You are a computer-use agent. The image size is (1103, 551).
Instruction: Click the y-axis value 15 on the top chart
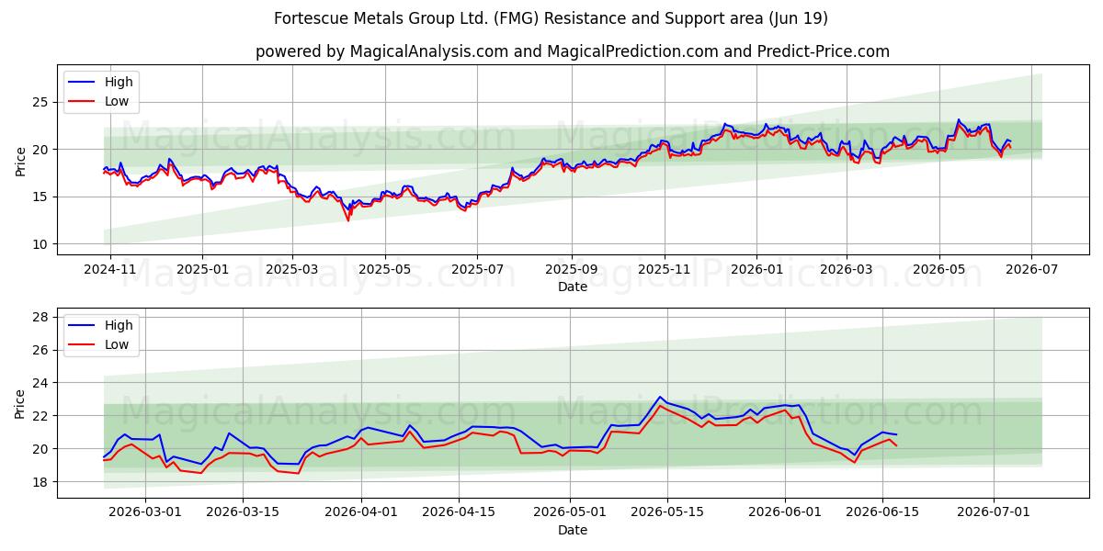click(42, 197)
